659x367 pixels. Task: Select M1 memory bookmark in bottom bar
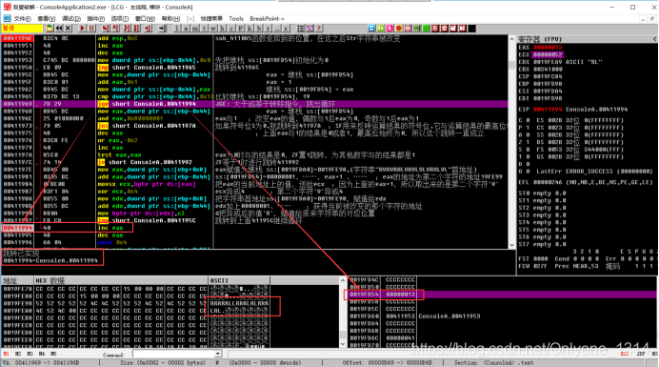pyautogui.click(x=6, y=354)
